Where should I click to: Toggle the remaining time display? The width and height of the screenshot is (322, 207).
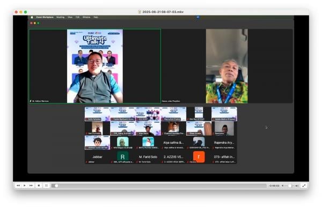274,186
